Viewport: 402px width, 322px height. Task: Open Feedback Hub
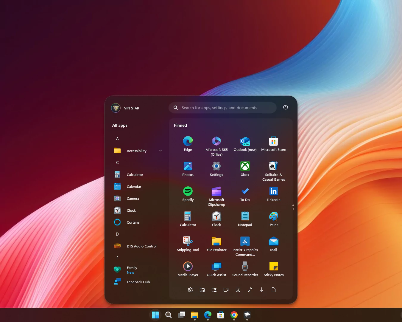click(x=137, y=282)
